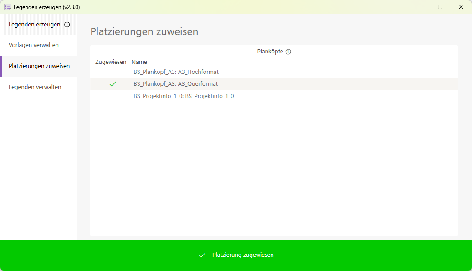Click the maximize window icon

tap(440, 7)
